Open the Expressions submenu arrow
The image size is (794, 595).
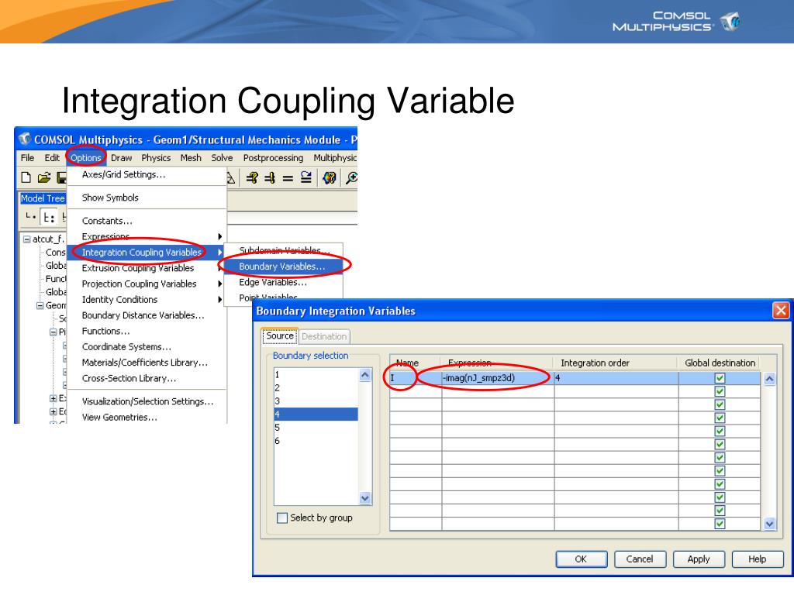tap(219, 236)
